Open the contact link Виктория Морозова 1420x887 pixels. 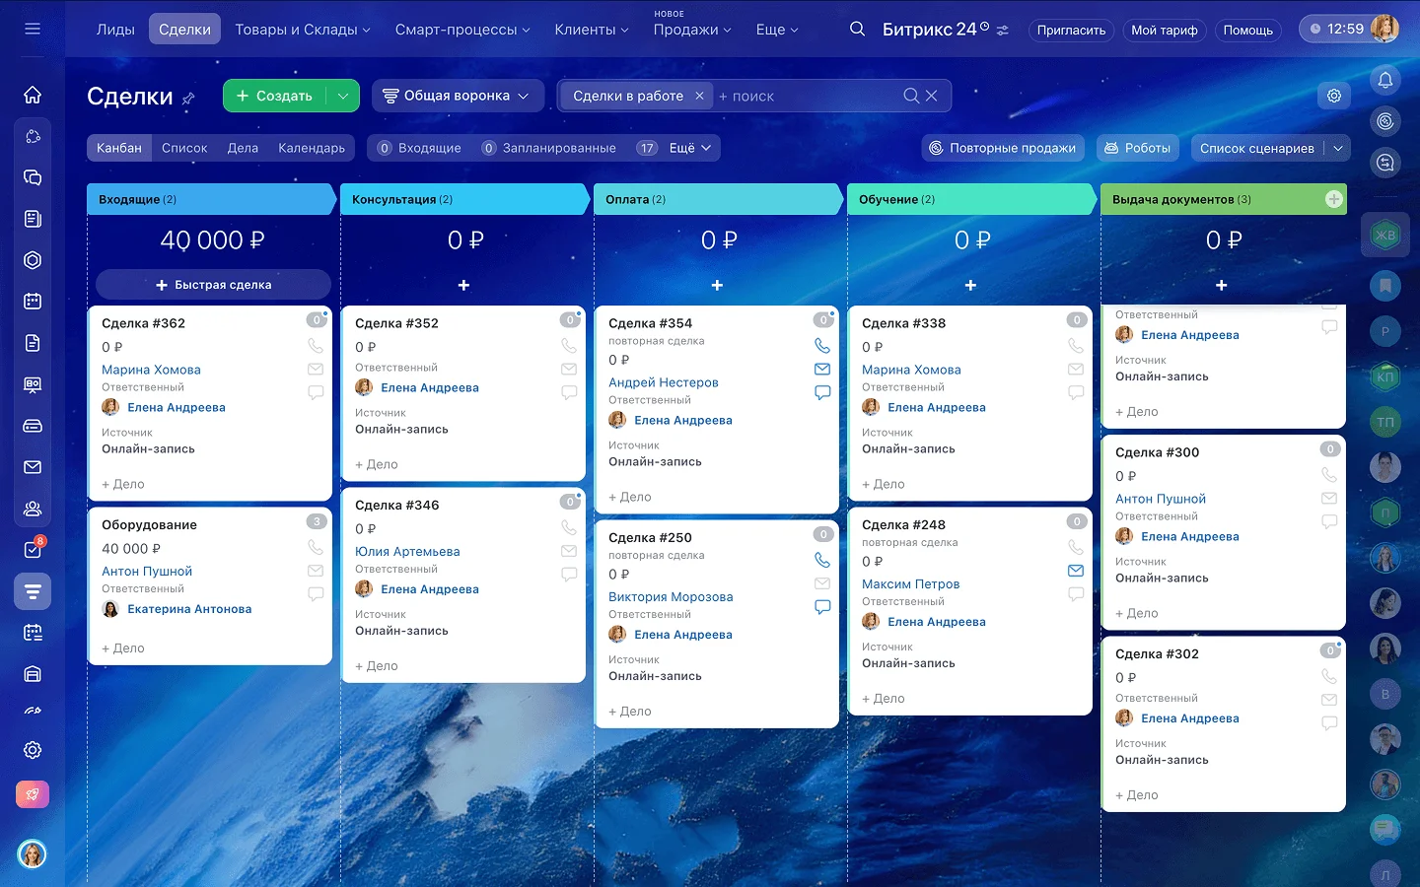tap(671, 596)
